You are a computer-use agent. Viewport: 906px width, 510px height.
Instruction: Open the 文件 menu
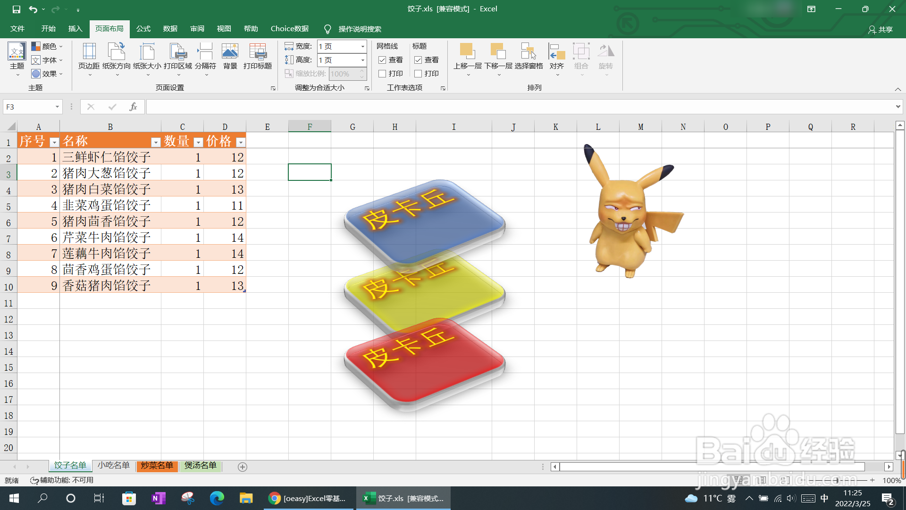[17, 29]
